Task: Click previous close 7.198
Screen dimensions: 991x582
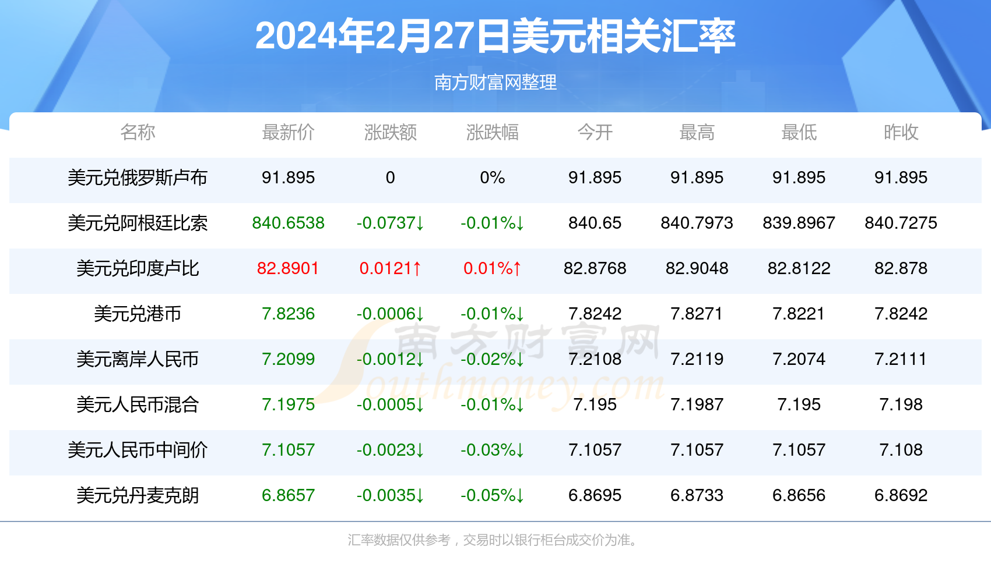Action: (x=901, y=404)
